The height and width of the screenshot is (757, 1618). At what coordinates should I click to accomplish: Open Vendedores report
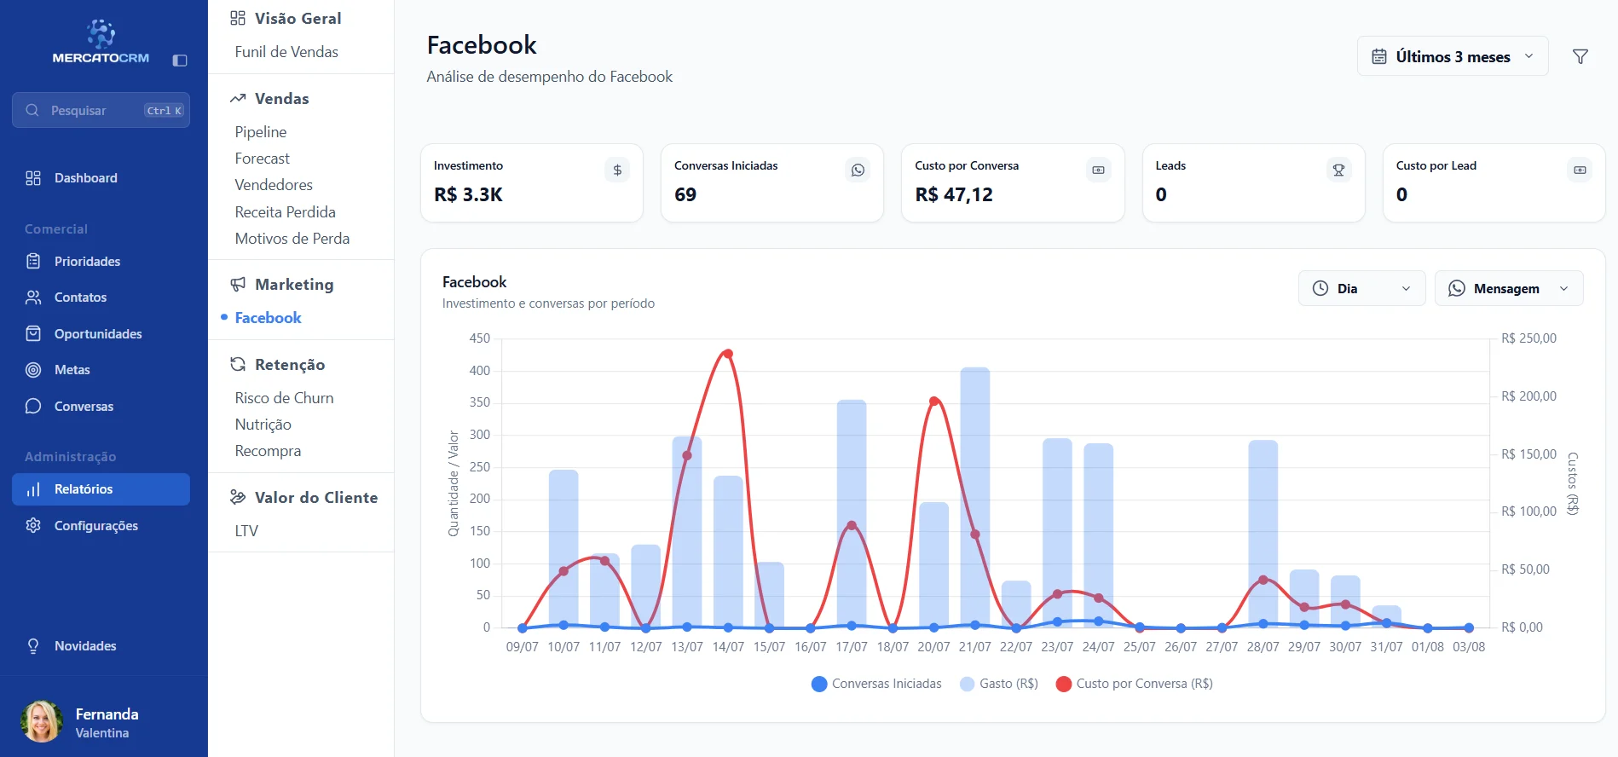pos(274,185)
